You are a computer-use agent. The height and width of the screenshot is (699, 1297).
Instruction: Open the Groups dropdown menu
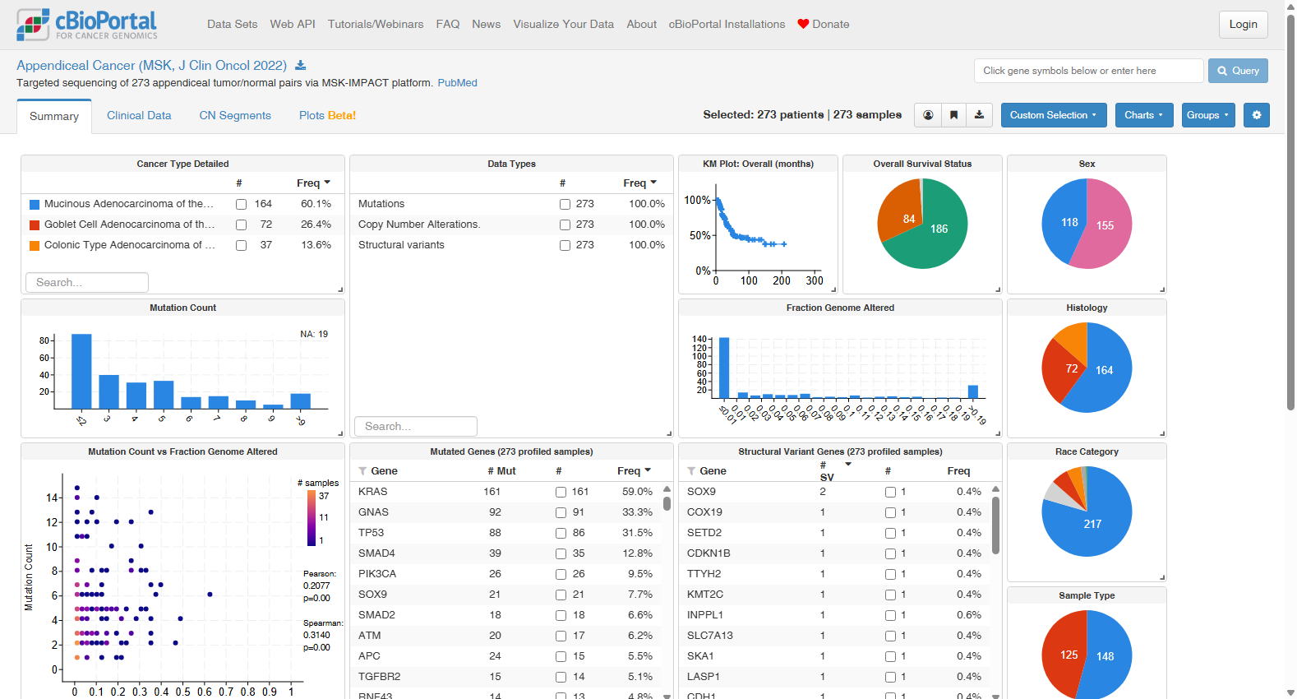tap(1207, 115)
